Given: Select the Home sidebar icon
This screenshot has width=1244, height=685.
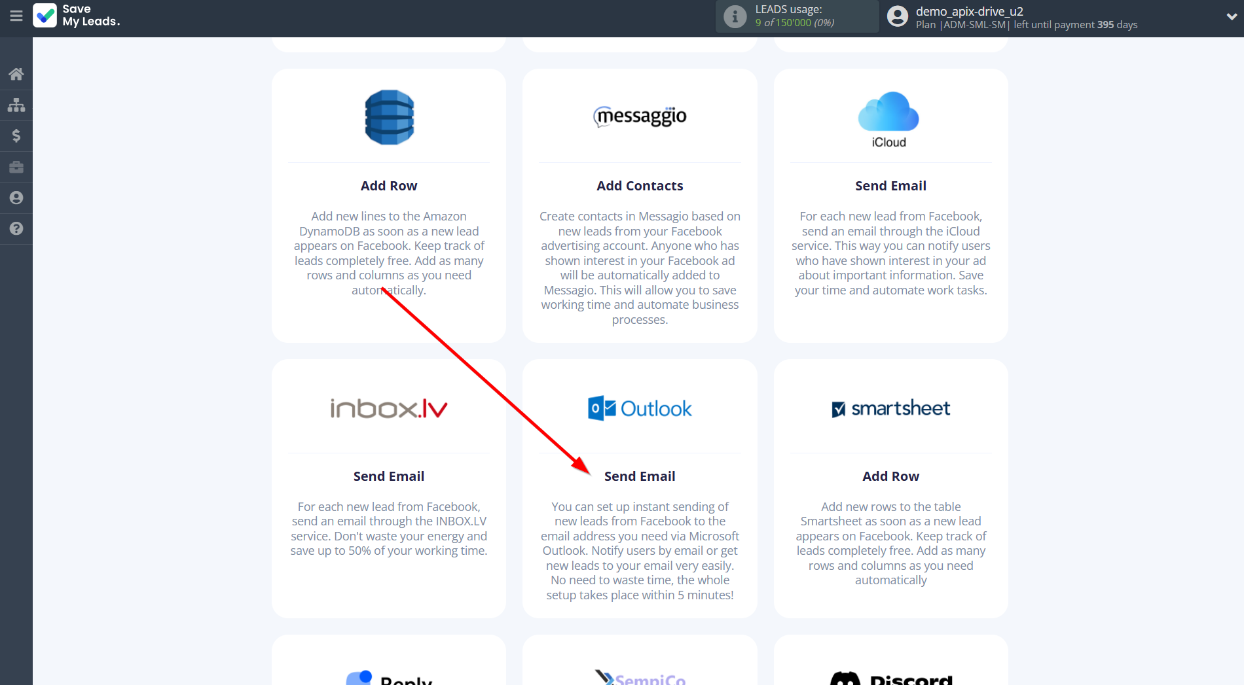Looking at the screenshot, I should coord(16,74).
